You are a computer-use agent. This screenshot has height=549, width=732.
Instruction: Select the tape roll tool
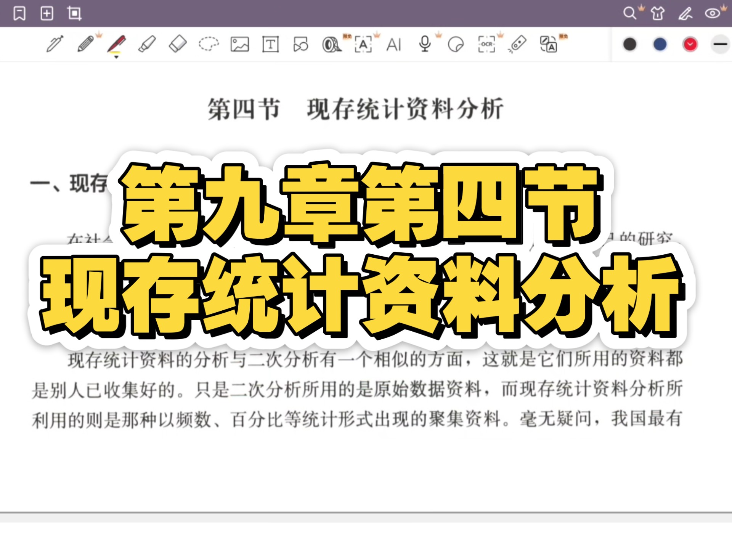[331, 45]
